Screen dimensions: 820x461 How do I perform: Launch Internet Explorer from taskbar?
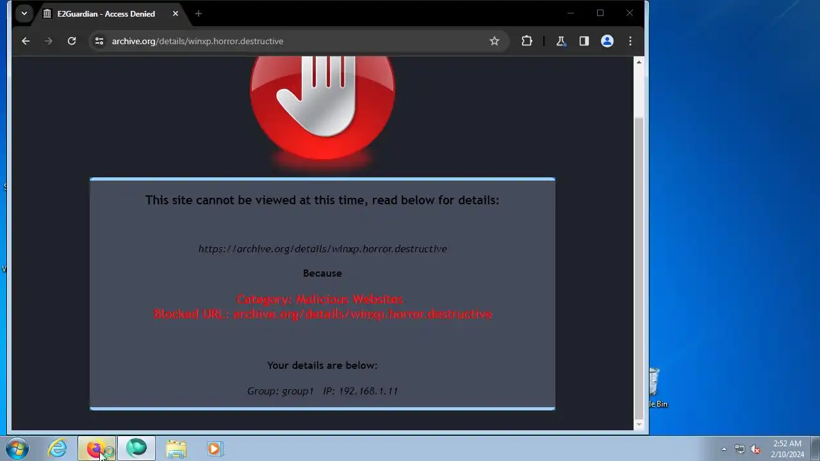[58, 449]
